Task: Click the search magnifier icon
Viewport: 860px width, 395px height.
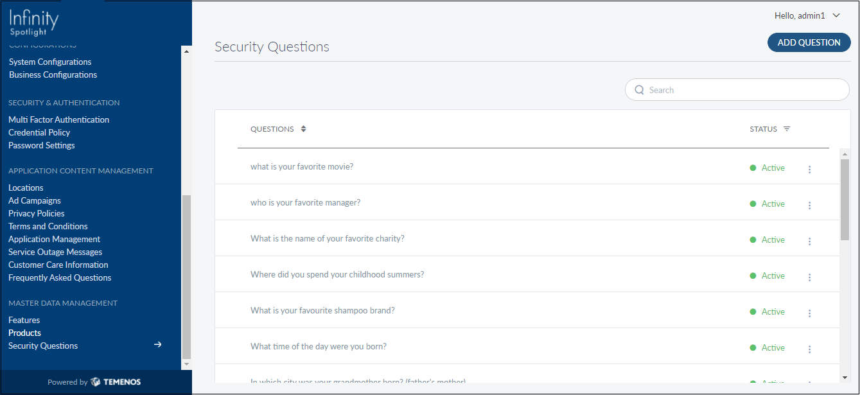Action: pos(639,90)
